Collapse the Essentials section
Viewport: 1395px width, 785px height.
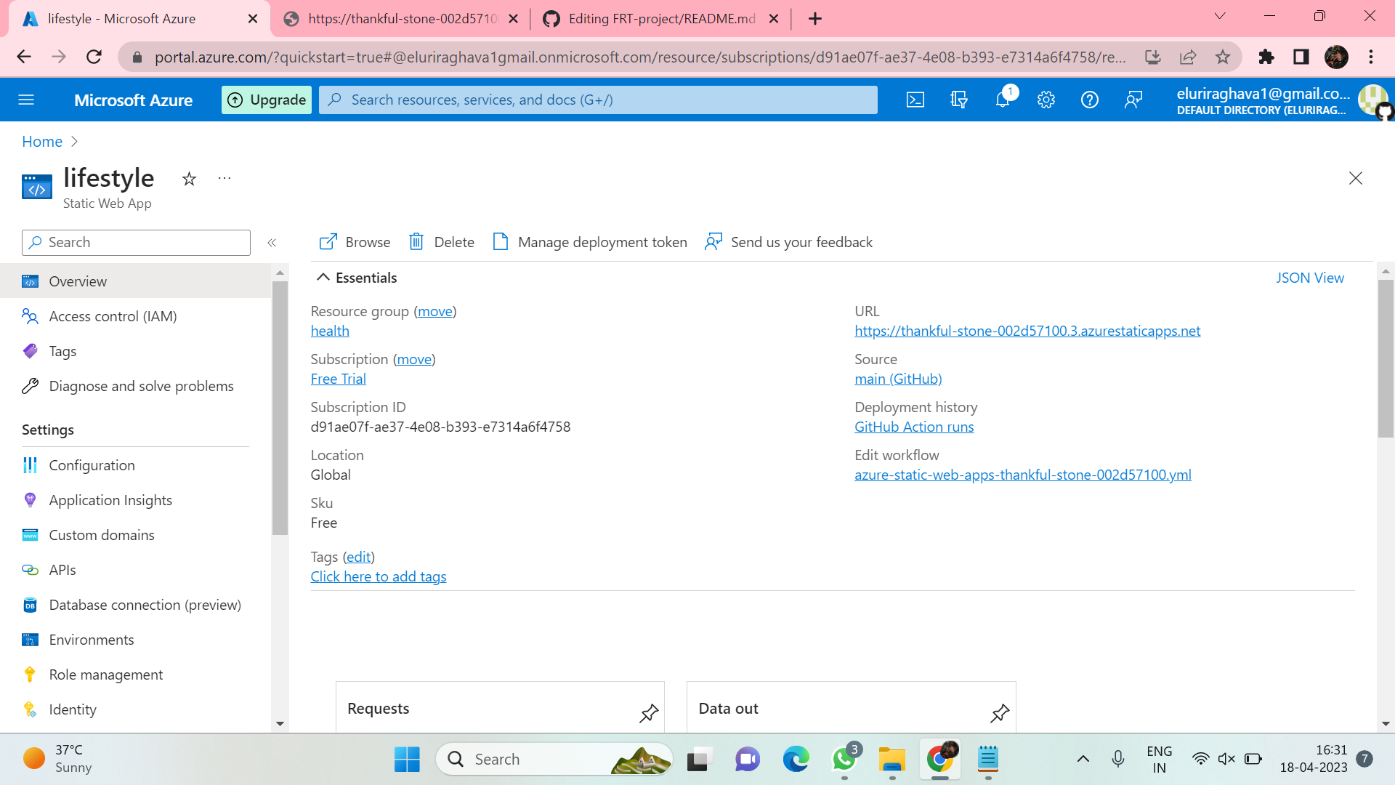(x=324, y=277)
